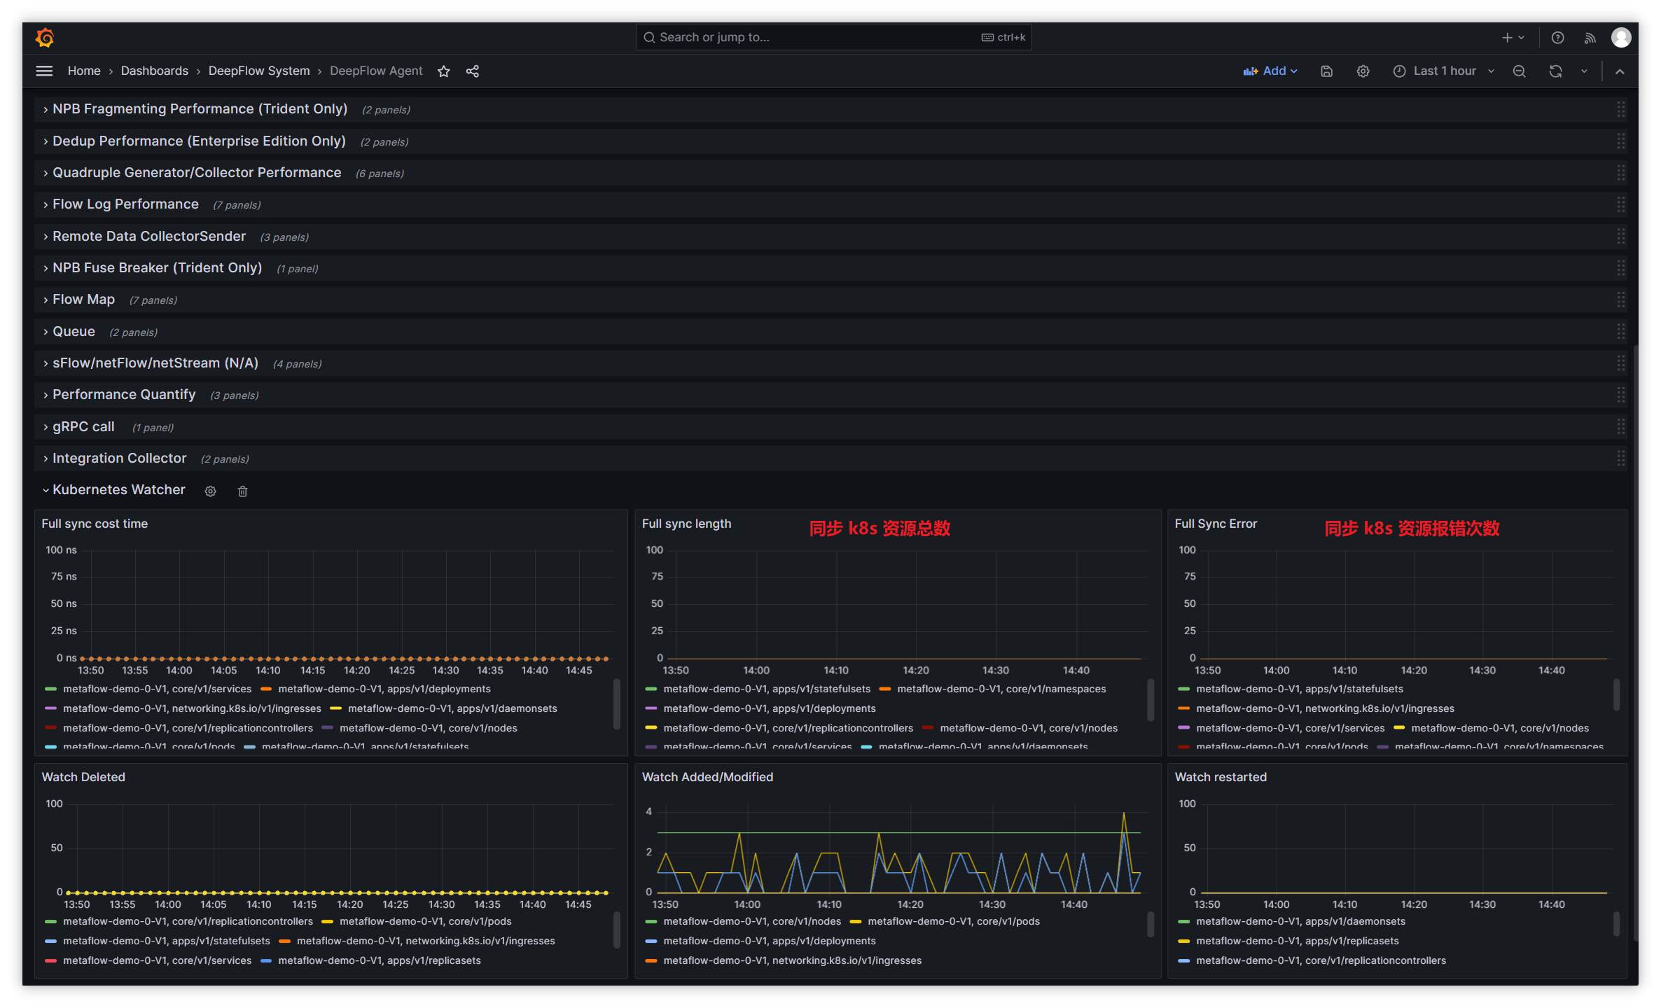Refresh the dashboard data
The width and height of the screenshot is (1661, 1008).
1555,71
